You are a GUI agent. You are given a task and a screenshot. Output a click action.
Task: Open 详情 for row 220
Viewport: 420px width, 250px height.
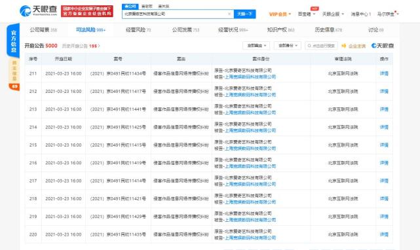coord(384,234)
